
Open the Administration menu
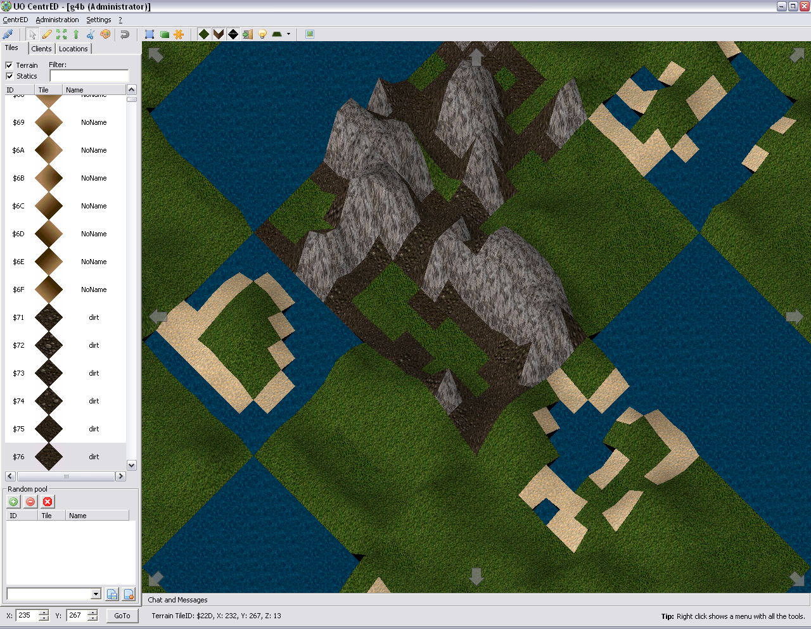pyautogui.click(x=57, y=20)
